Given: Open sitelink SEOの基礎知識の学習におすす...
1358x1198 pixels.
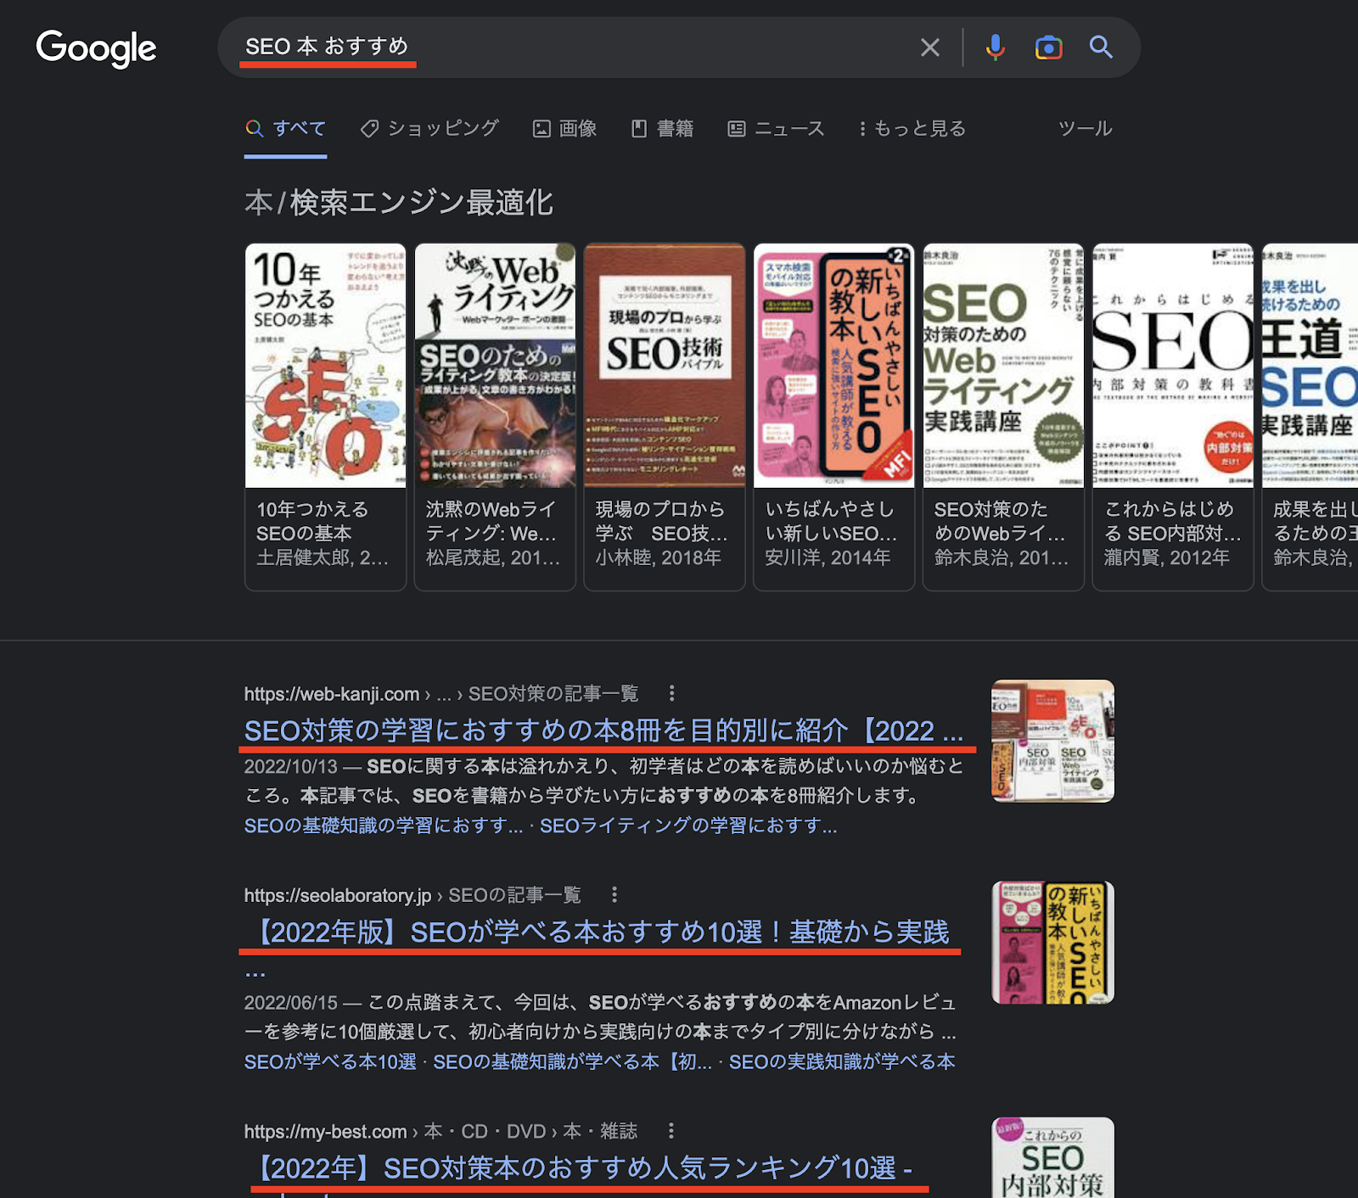Looking at the screenshot, I should [x=384, y=826].
